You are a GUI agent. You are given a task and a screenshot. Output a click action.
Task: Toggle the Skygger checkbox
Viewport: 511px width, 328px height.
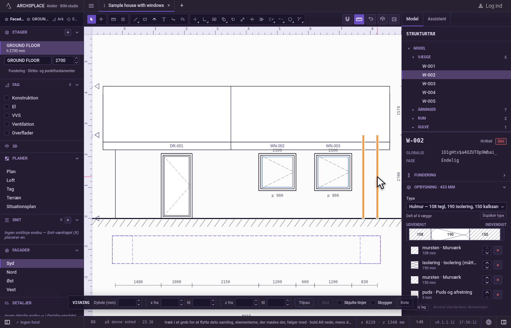pyautogui.click(x=373, y=302)
